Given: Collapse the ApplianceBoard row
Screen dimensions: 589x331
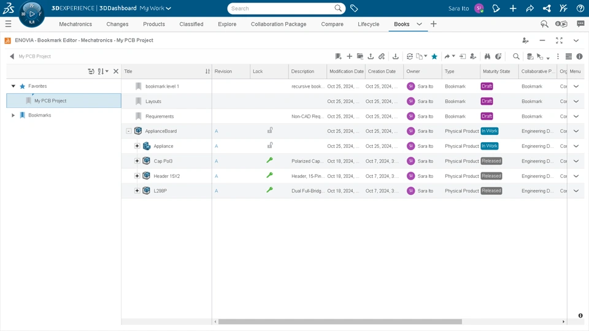Looking at the screenshot, I should (x=128, y=131).
